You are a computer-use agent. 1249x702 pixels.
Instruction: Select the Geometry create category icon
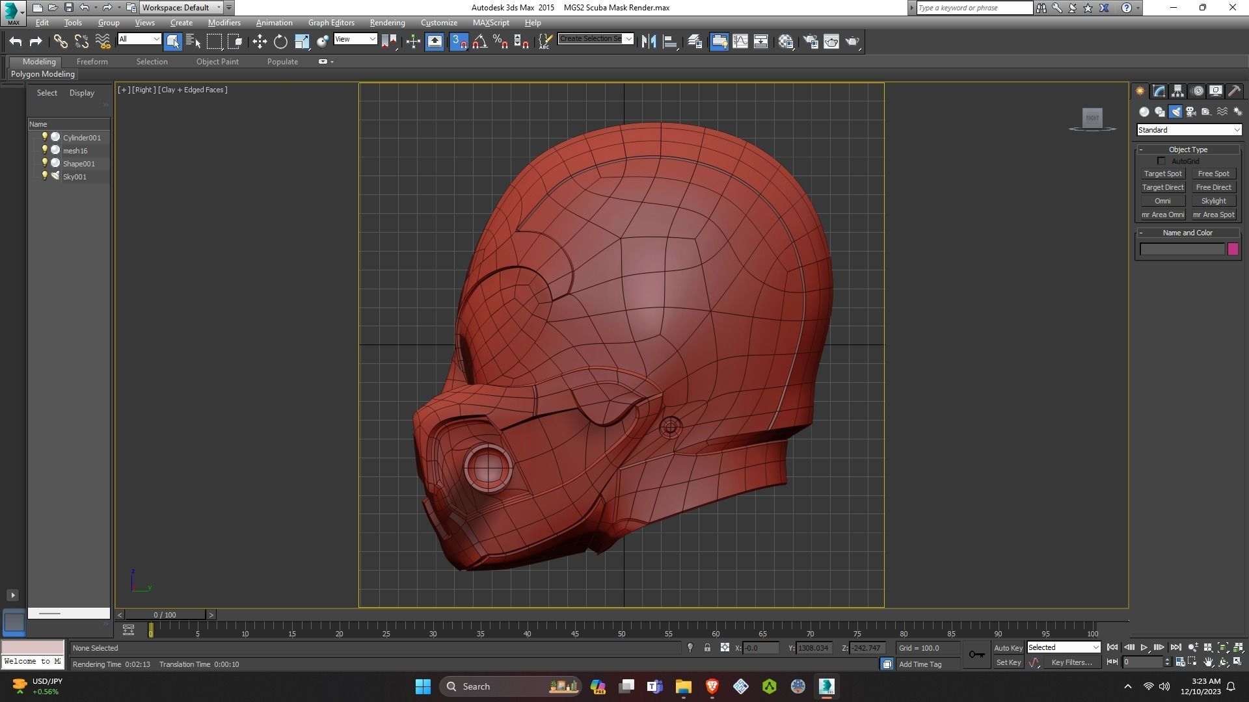pos(1144,112)
